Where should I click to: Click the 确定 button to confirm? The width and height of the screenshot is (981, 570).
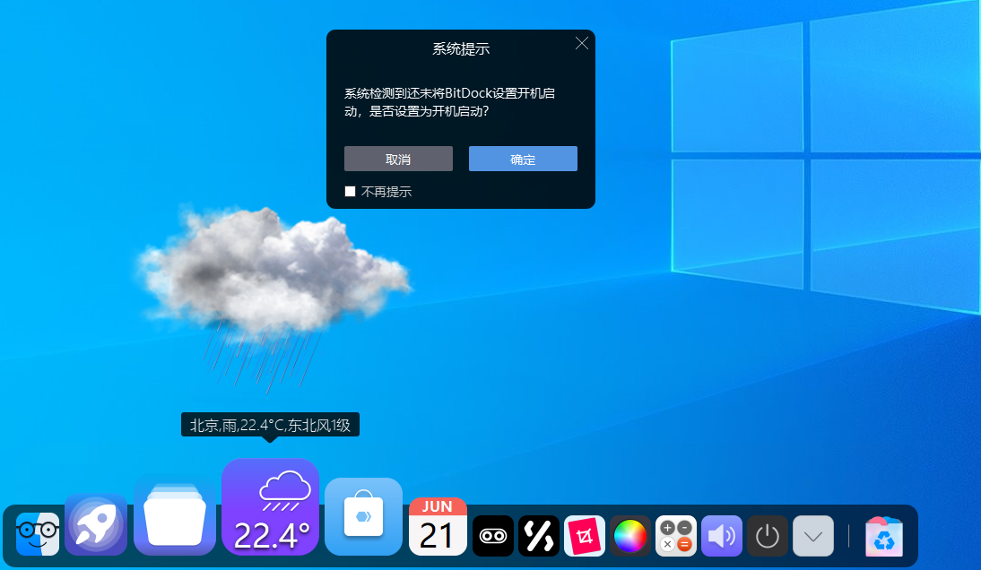[523, 159]
